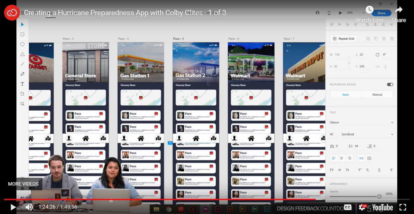This screenshot has width=414, height=214.
Task: Click the line spacing field showing 44
Action: coord(356,146)
